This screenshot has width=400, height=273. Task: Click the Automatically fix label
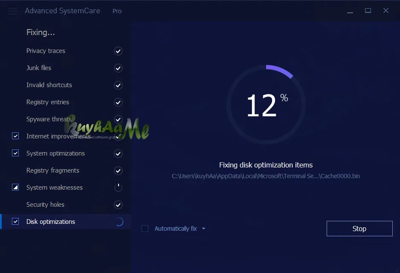tap(176, 229)
